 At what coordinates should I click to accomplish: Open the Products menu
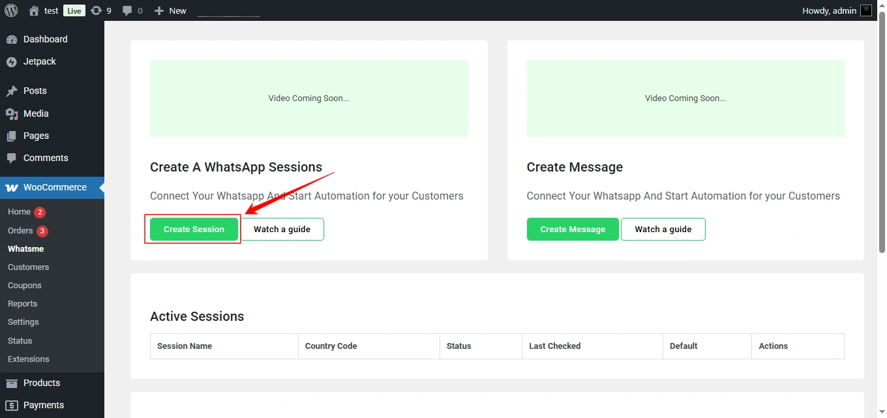point(41,383)
